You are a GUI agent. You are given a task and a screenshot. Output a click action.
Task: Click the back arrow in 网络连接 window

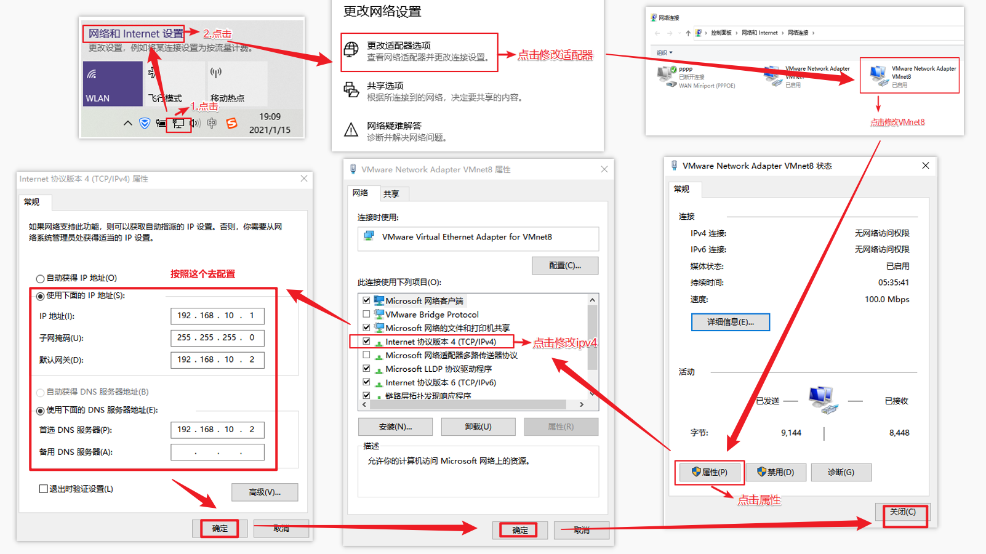[657, 33]
